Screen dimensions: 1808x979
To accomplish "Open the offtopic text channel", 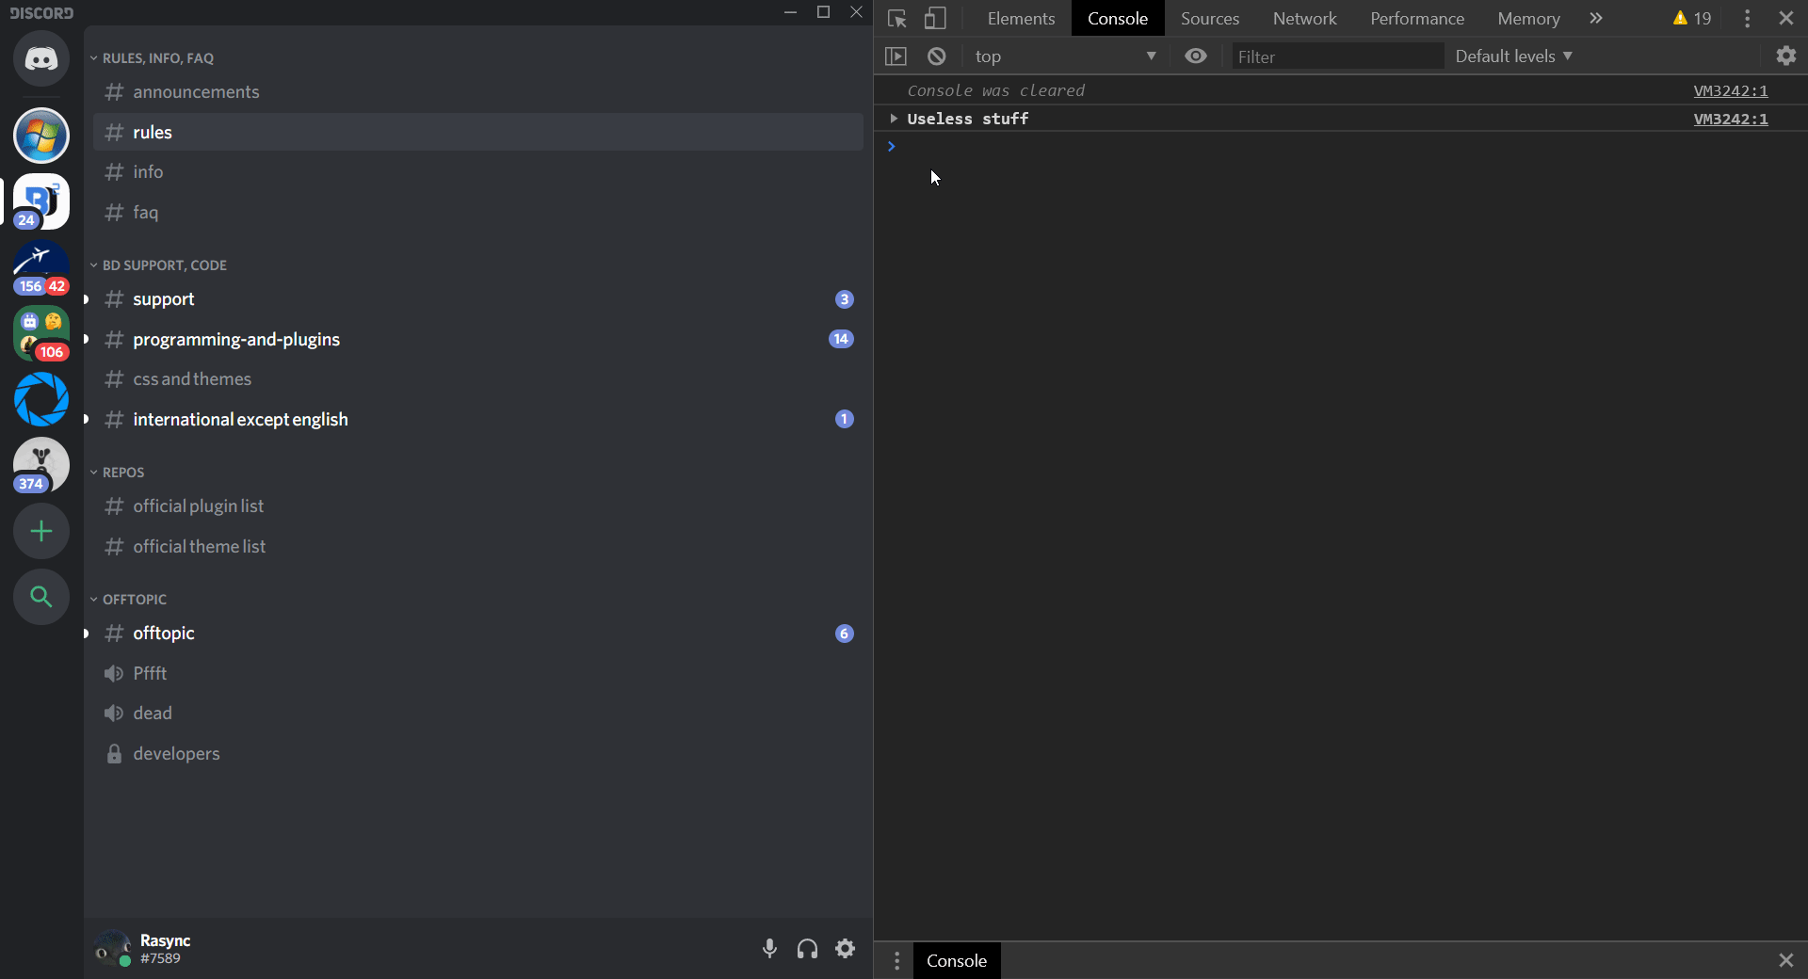I will pos(478,633).
